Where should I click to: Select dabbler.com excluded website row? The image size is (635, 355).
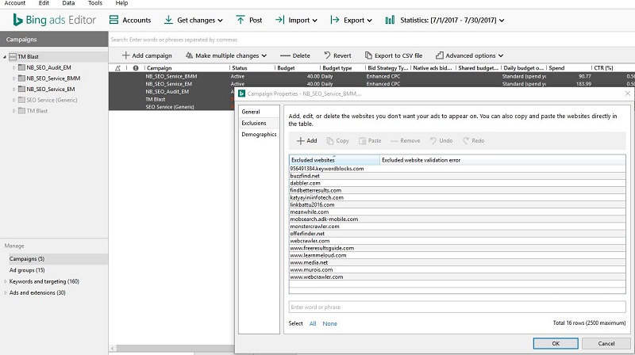point(457,183)
